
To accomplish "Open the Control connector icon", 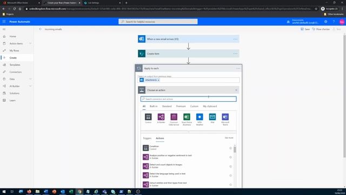I will pos(148,117).
